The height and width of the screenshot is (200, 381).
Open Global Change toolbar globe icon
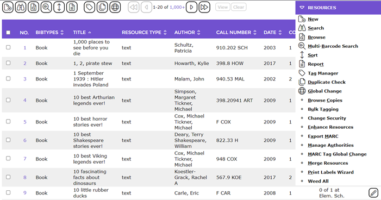[115, 7]
